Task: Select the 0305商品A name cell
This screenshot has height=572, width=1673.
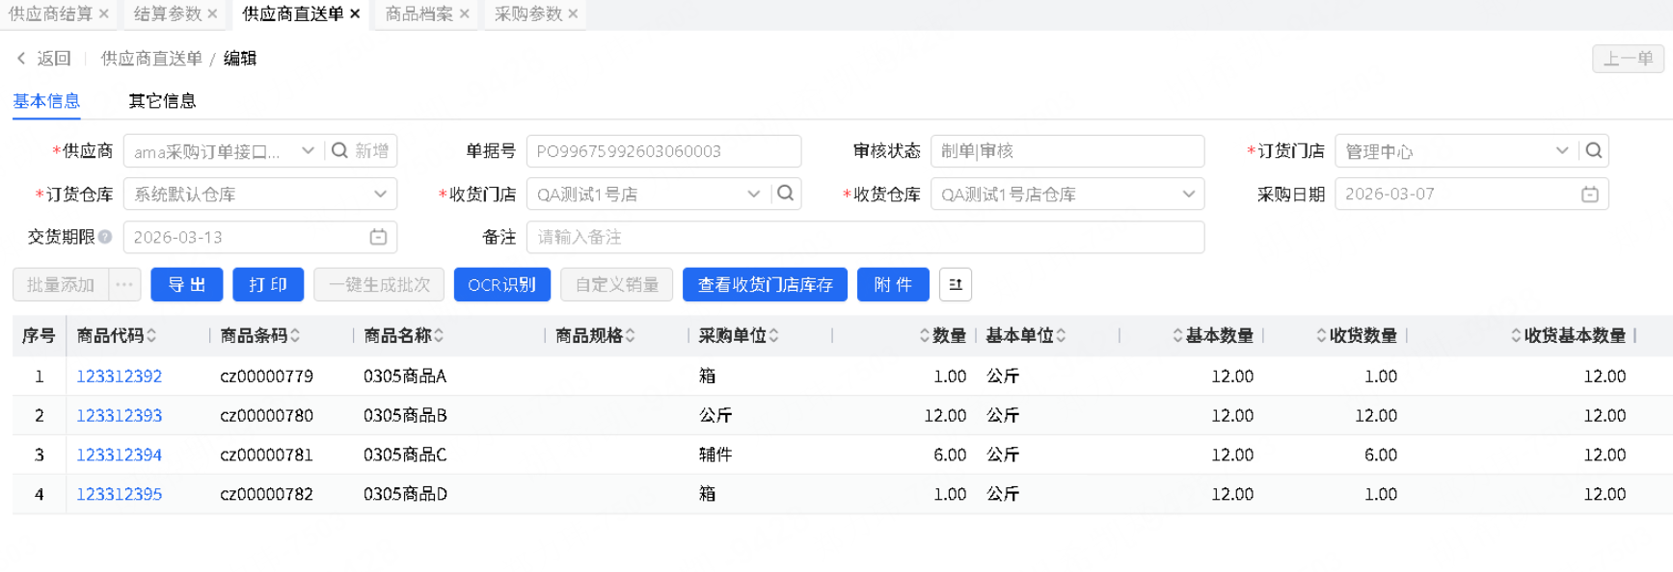Action: (x=405, y=377)
